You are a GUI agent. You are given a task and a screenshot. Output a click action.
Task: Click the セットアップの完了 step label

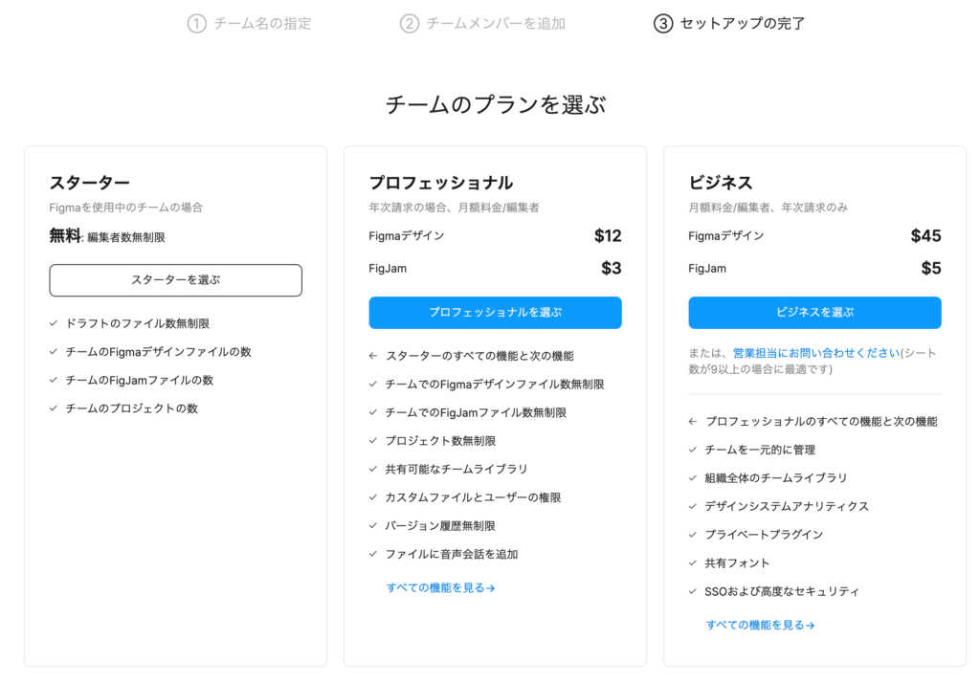[x=743, y=23]
